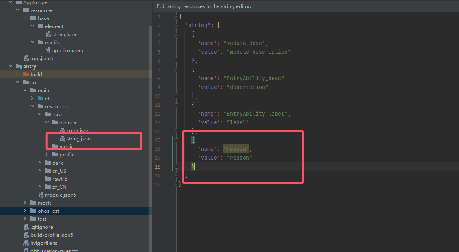Click the "EntryAbility_label" name value
This screenshot has width=459, height=252.
click(256, 114)
